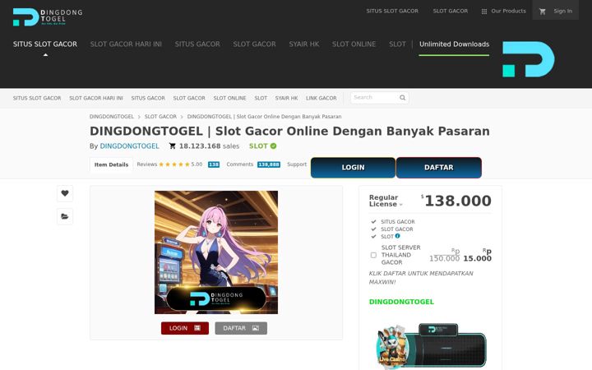
Task: Click the grid icon next to Our Products
Action: [484, 12]
